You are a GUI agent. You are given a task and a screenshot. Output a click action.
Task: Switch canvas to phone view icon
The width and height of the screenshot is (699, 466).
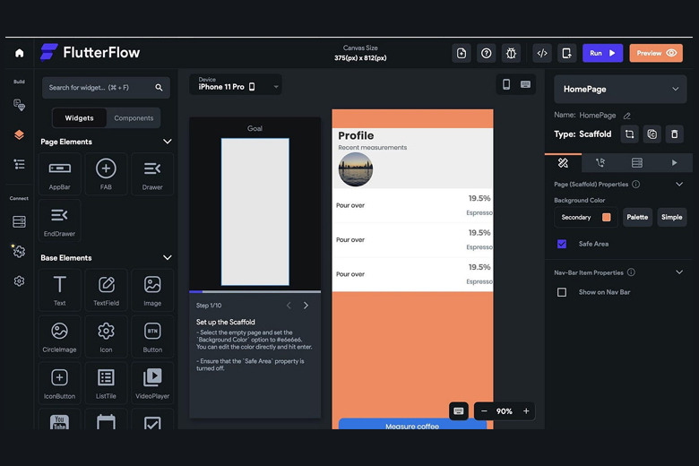pos(506,84)
